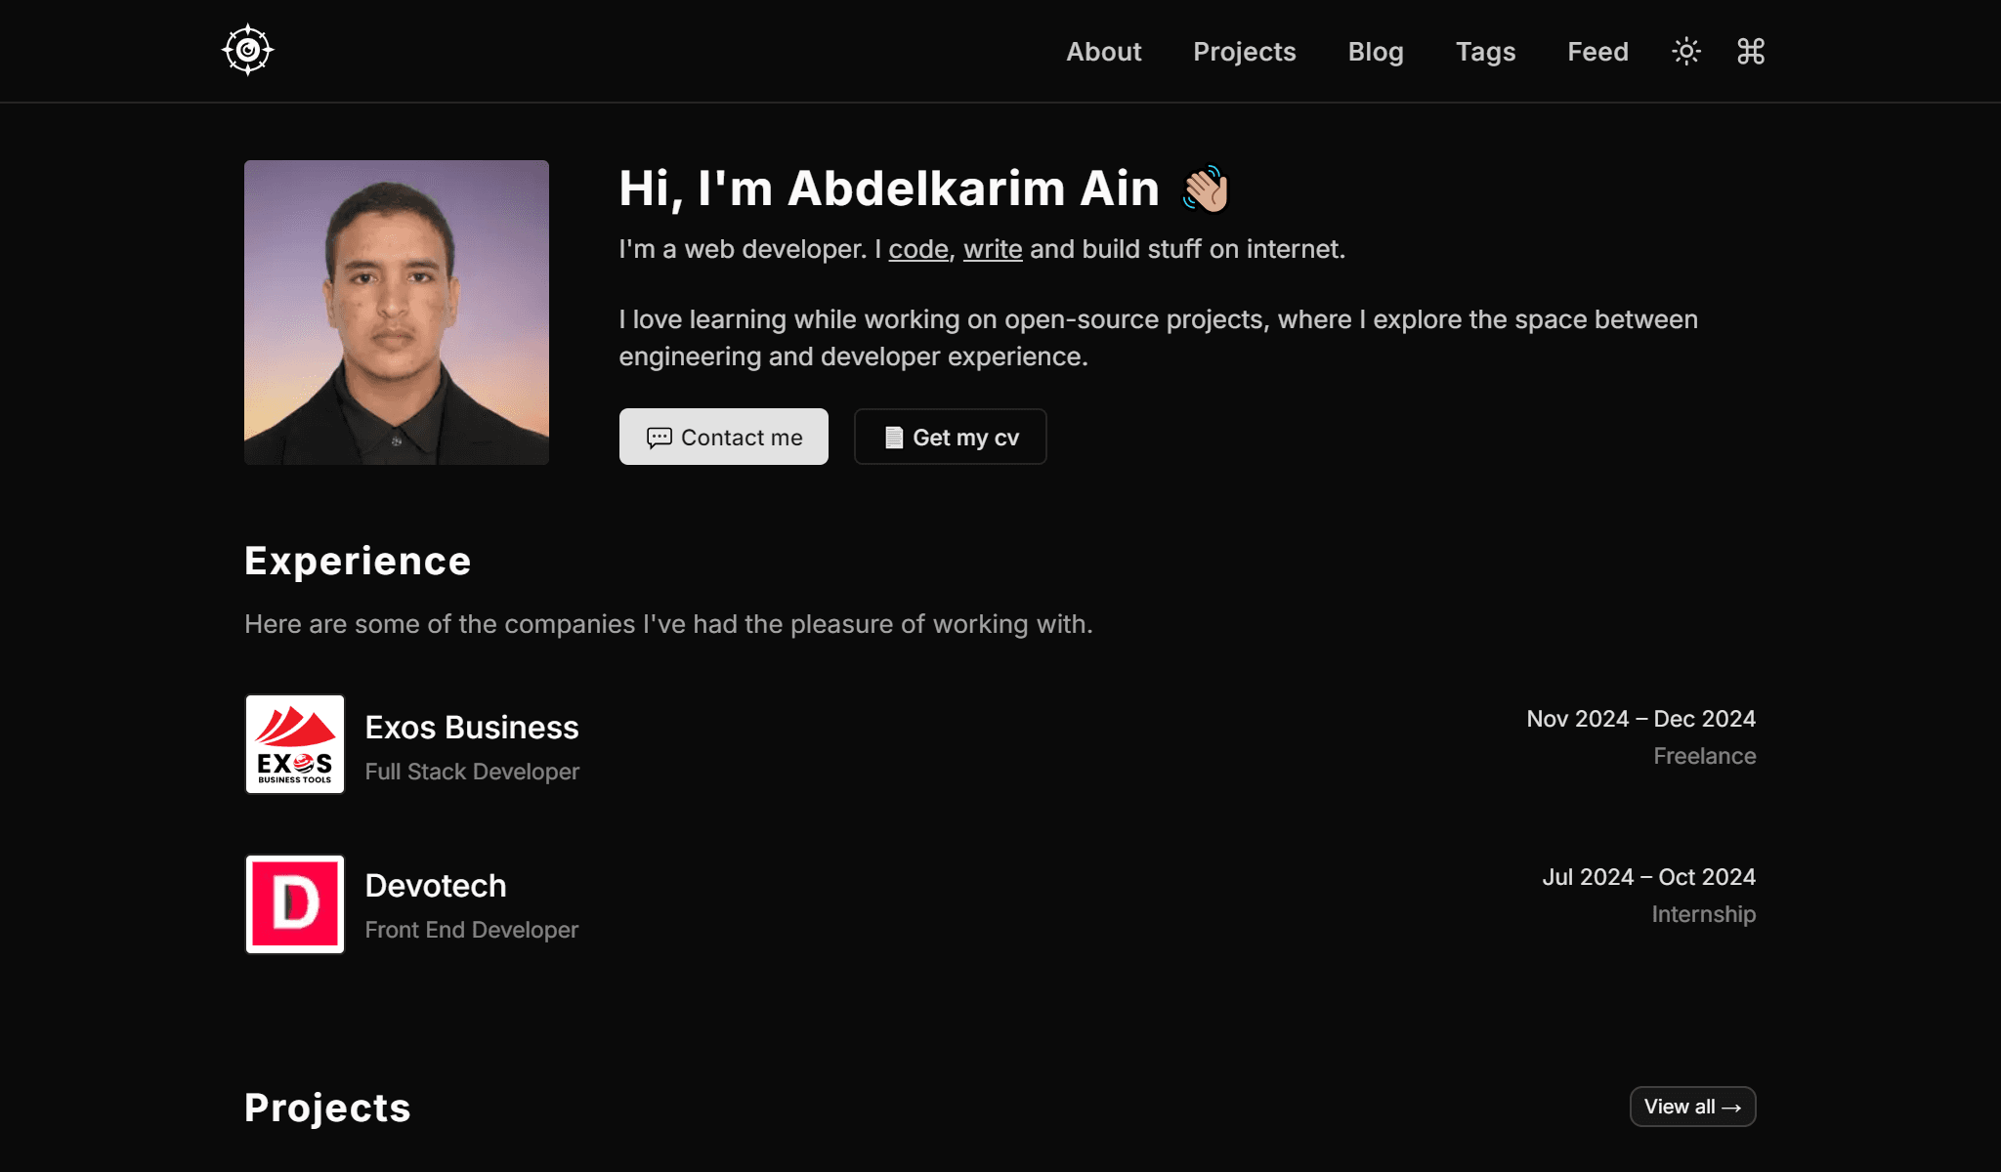Click the profile photo

coord(397,313)
